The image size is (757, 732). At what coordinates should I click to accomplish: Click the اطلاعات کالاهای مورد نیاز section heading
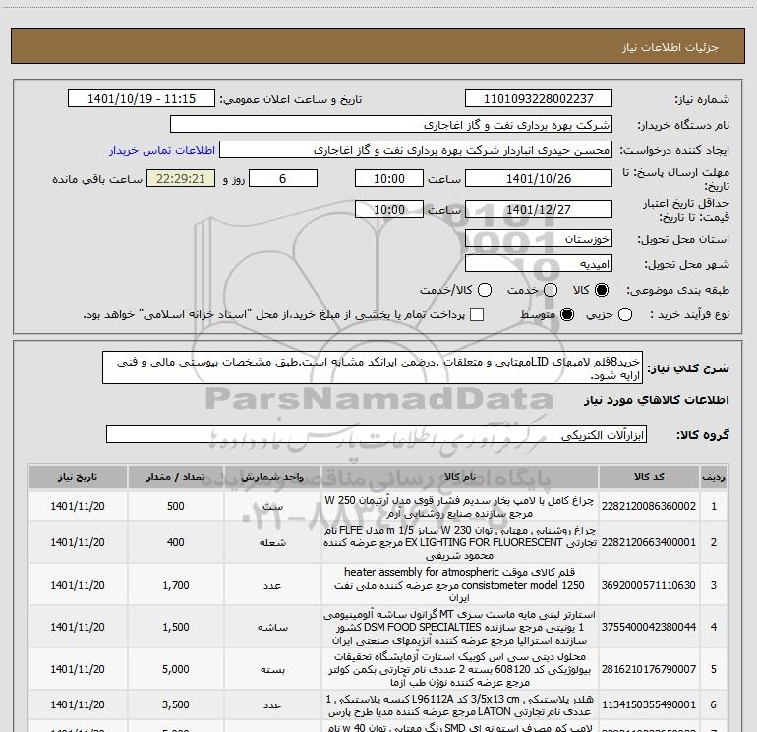coord(657,400)
